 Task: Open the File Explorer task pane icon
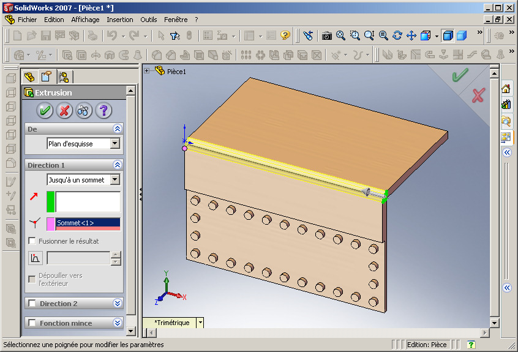point(506,121)
